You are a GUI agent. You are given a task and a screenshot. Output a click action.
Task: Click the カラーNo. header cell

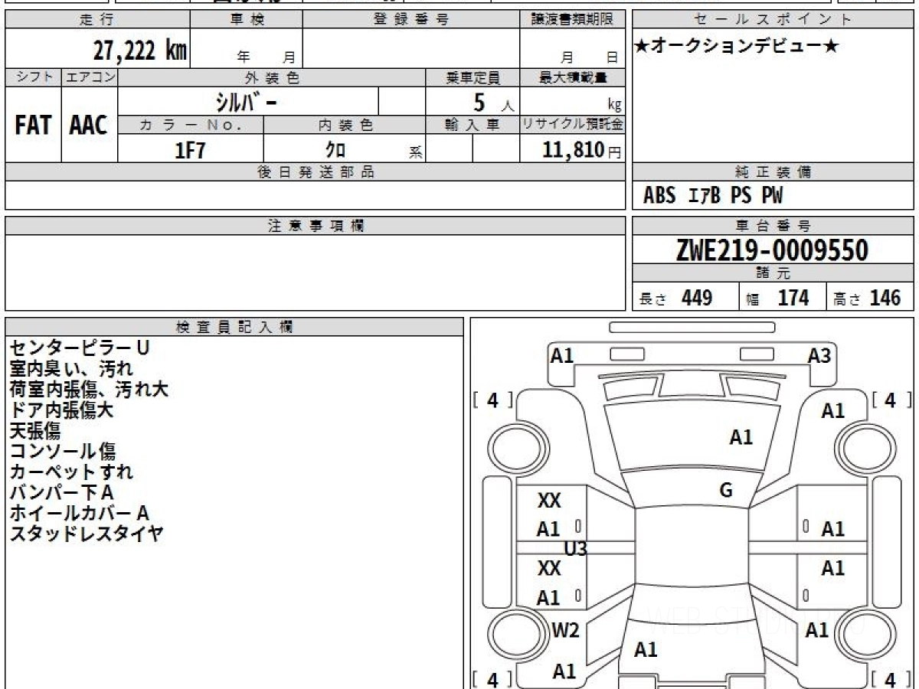pos(191,125)
